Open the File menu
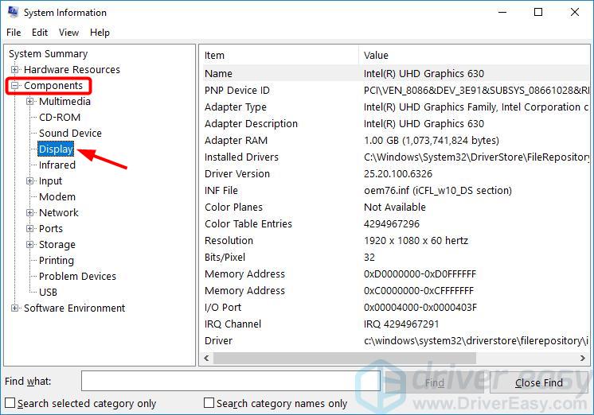This screenshot has width=594, height=415. (x=14, y=33)
